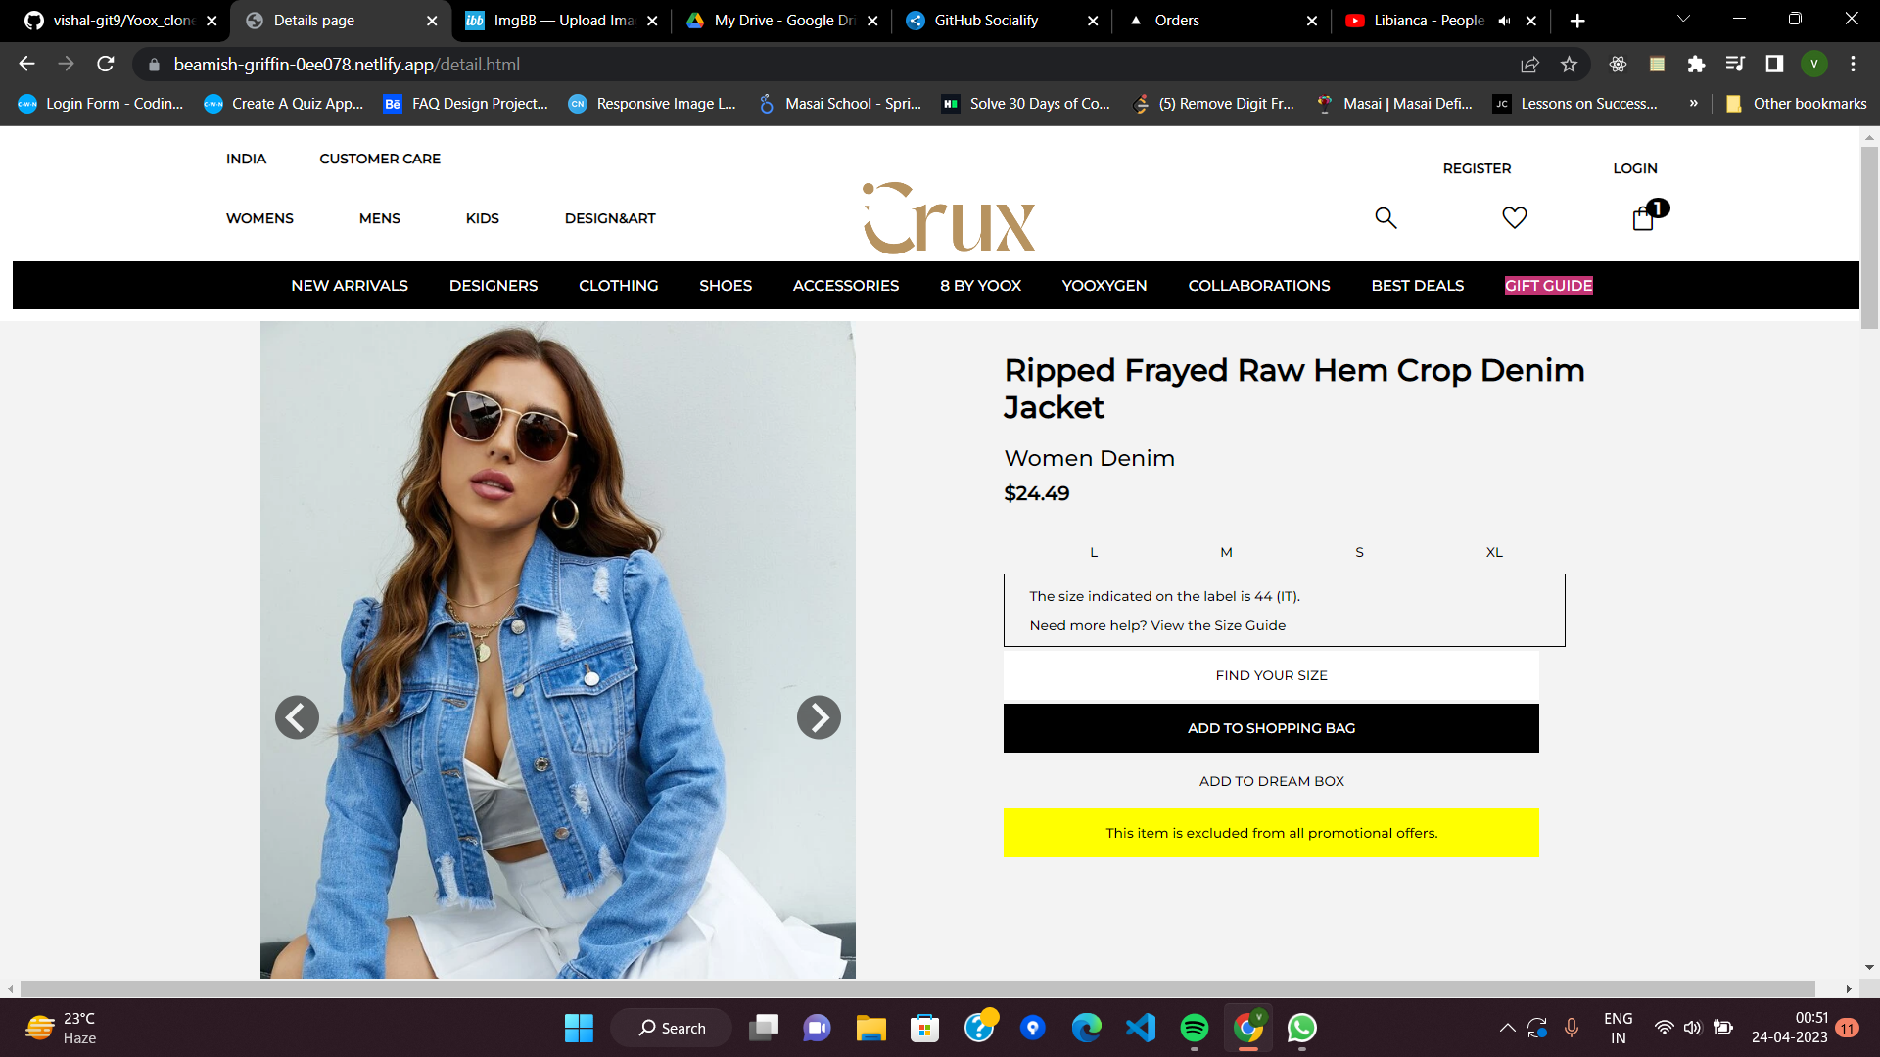The image size is (1880, 1057).
Task: Select size M option
Action: click(x=1226, y=552)
